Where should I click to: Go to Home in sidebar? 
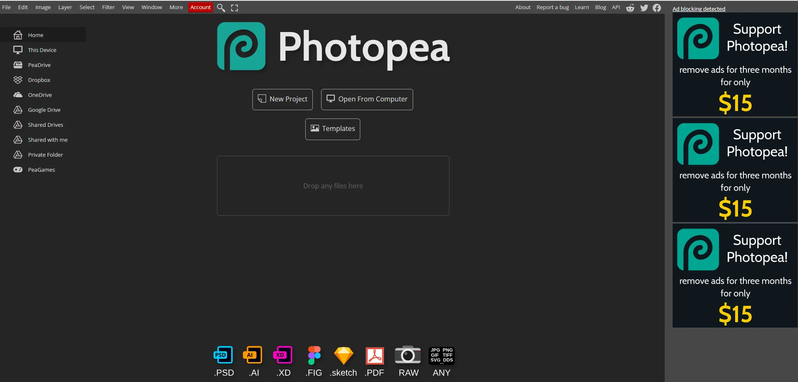(43, 35)
